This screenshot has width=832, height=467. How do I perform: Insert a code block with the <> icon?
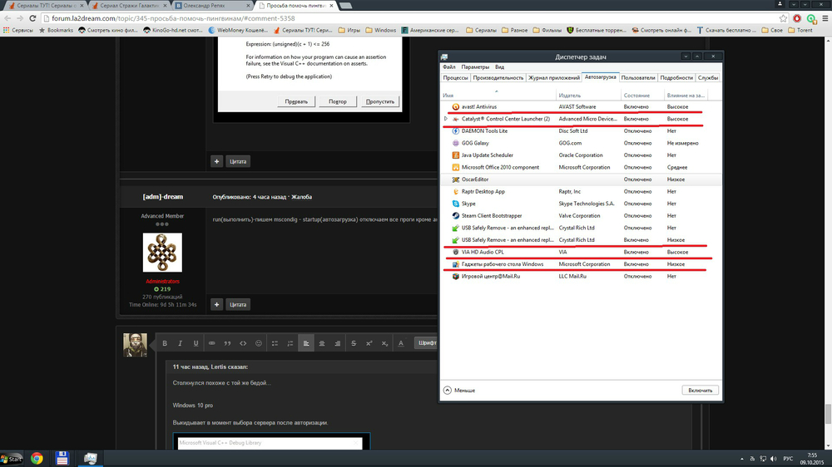click(243, 343)
